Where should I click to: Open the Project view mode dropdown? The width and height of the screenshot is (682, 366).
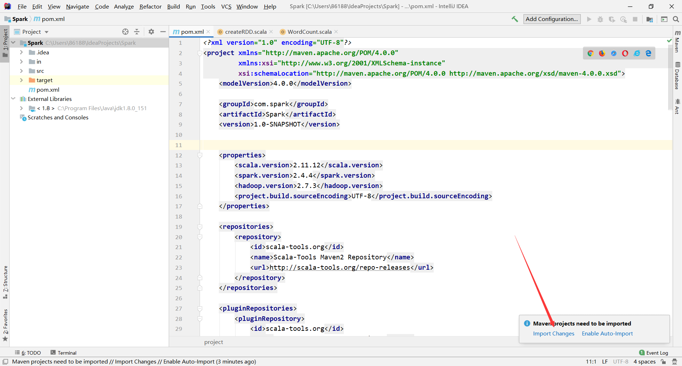point(47,32)
